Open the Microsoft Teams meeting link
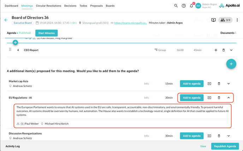Viewport: 243px width, 151px height. tap(130, 23)
